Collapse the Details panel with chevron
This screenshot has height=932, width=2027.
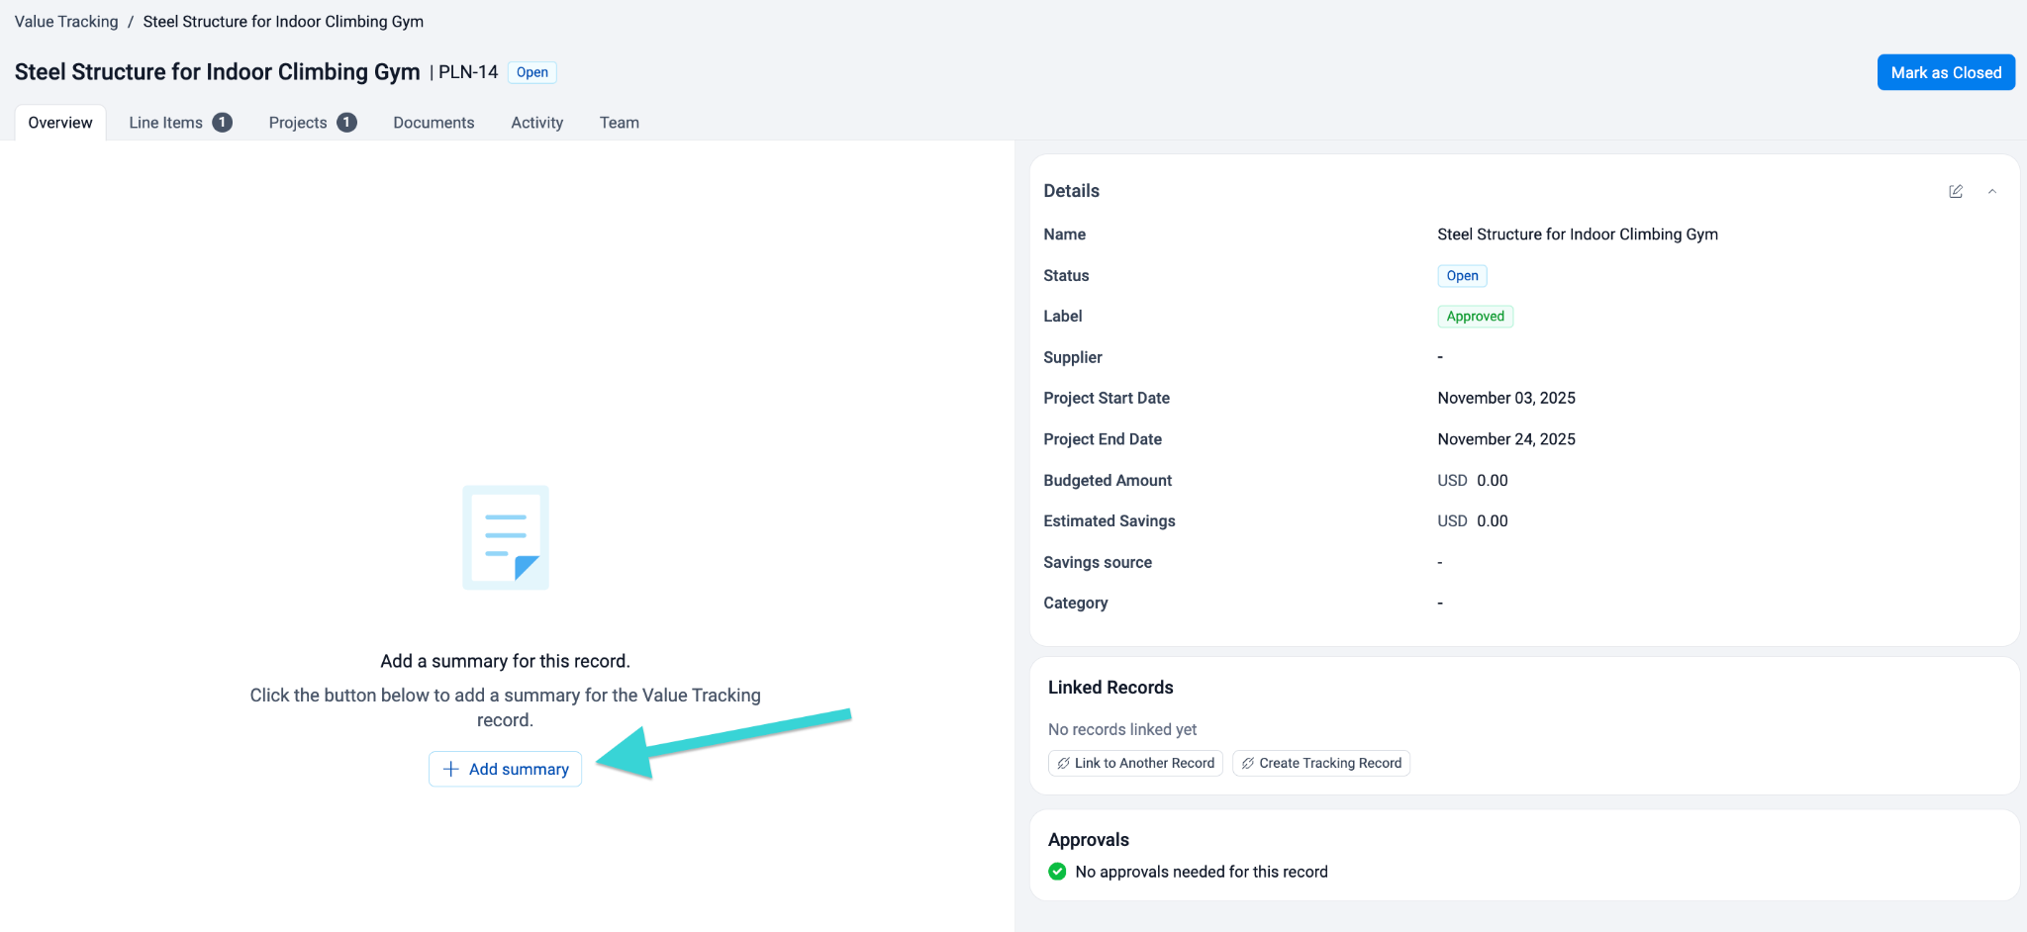click(1991, 191)
